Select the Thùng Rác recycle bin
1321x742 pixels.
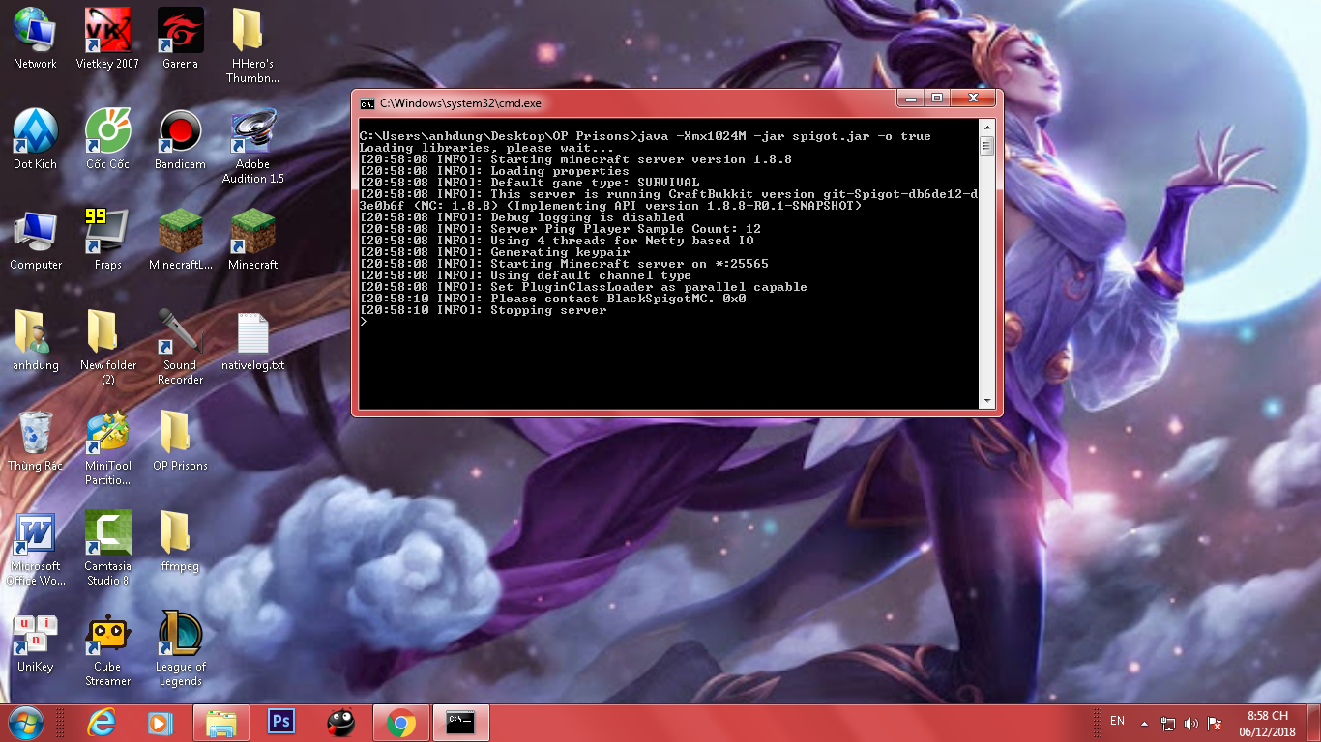35,441
